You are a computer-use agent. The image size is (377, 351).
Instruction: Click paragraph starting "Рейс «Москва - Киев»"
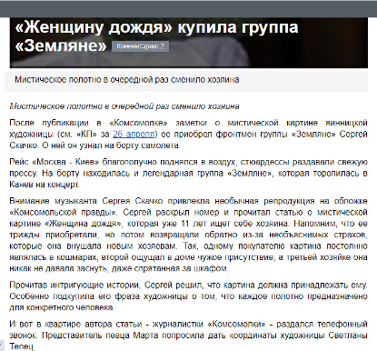click(x=188, y=173)
